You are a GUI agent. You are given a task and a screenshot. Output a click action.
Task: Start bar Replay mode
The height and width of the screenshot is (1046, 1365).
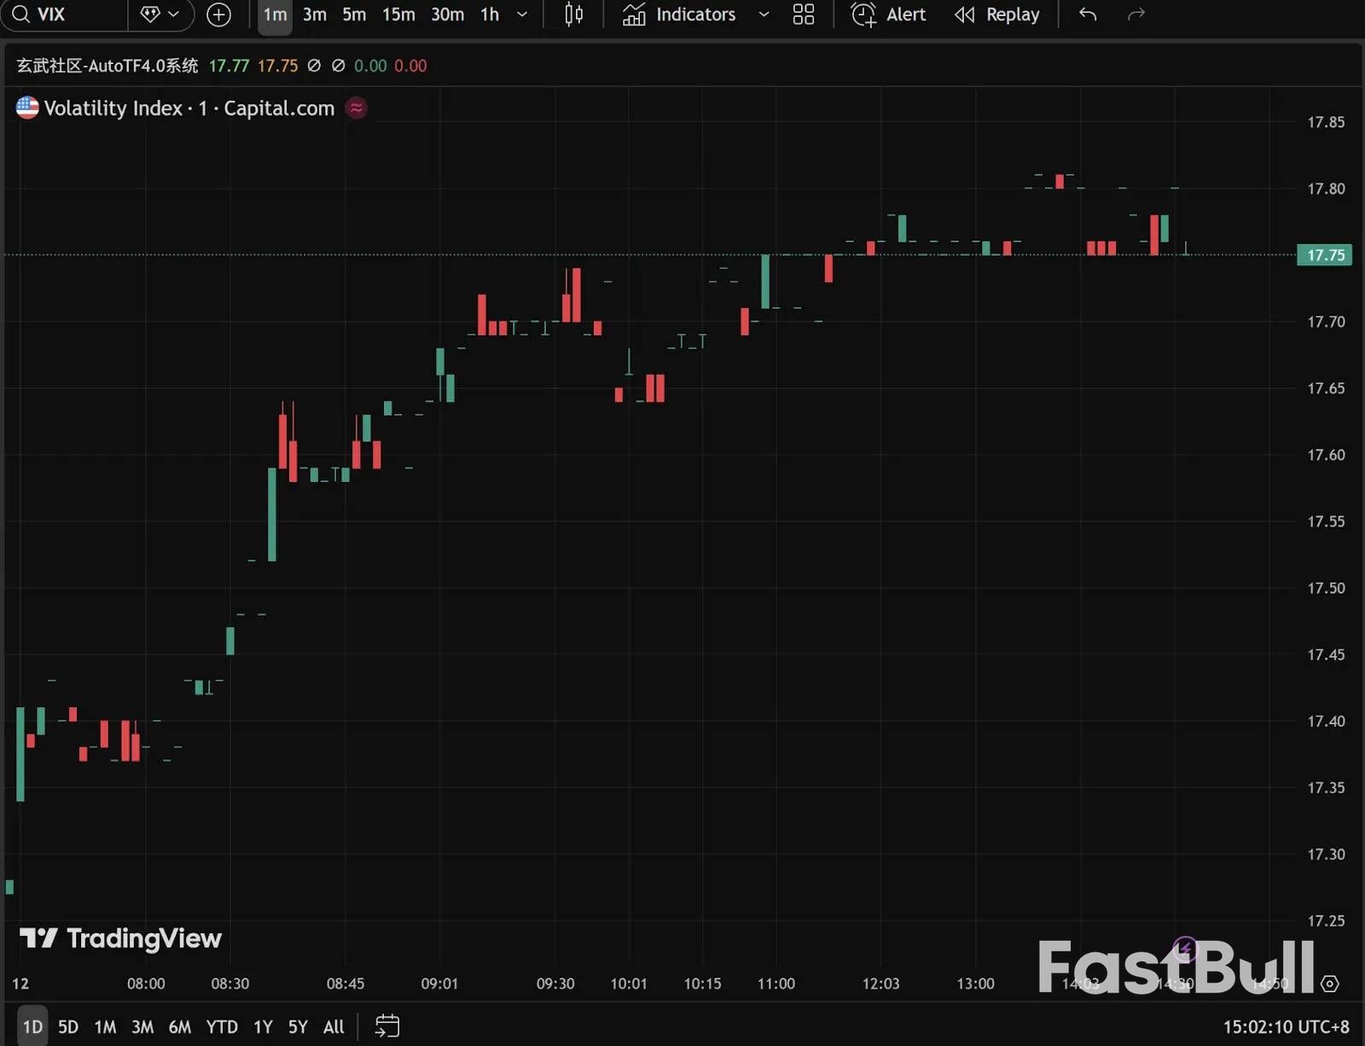996,15
